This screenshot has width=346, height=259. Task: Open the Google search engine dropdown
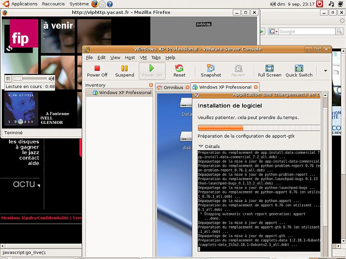273,32
